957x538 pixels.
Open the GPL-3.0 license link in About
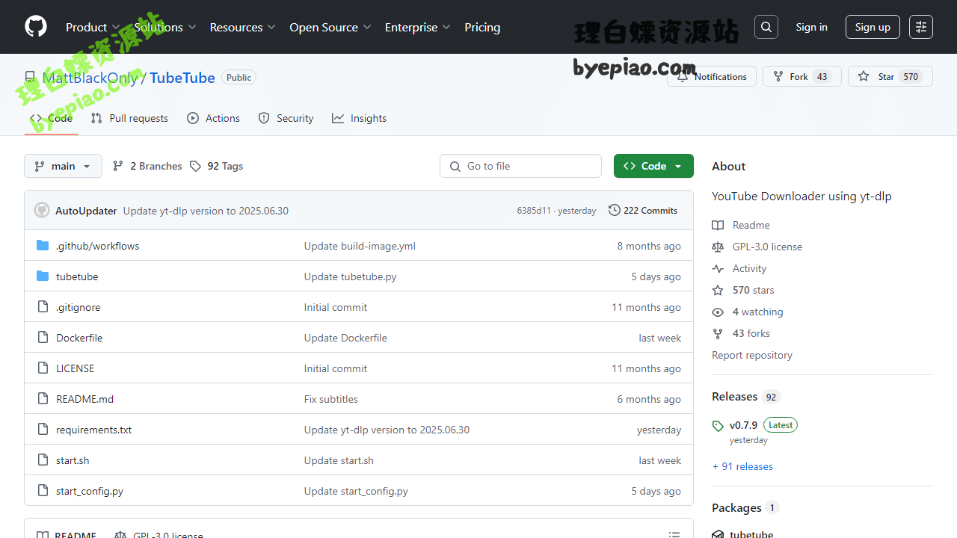767,247
